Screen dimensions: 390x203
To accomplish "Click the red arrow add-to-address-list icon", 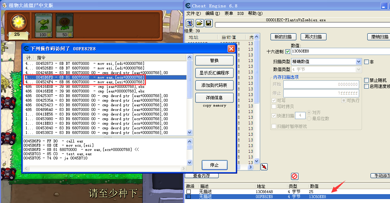I will [x=264, y=167].
